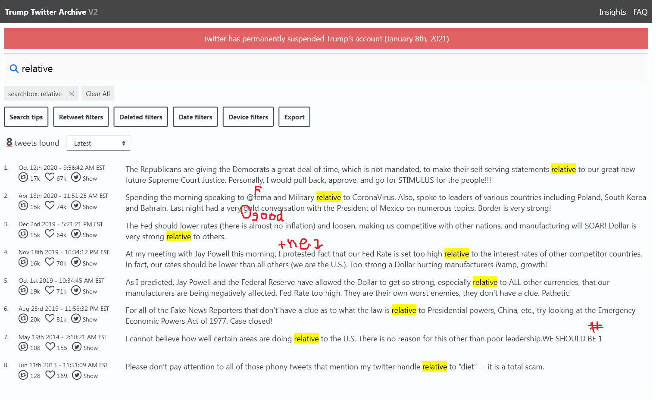Show link on Dec 2nd 2019 tweet

point(90,235)
